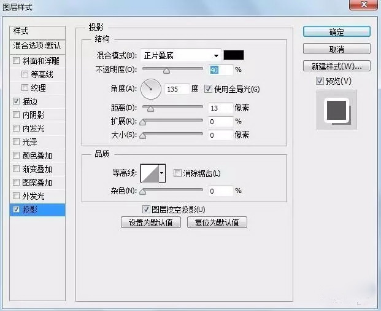This screenshot has height=311, width=381.
Task: Enable the 内发光 checkbox
Action: coord(17,128)
